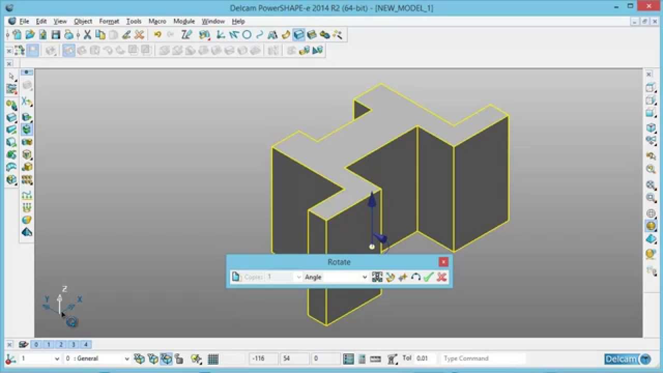Click the Copies page icon in Rotate dialog
Image resolution: width=663 pixels, height=373 pixels.
pyautogui.click(x=236, y=277)
